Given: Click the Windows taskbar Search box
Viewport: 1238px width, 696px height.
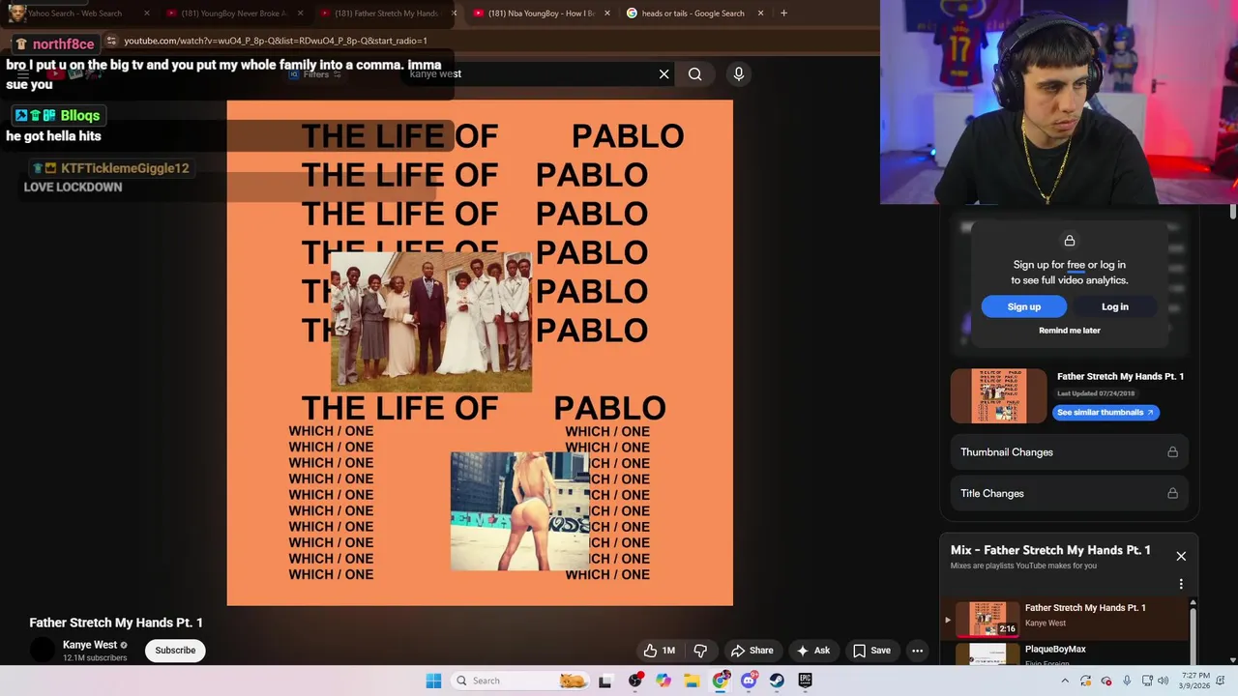Looking at the screenshot, I should 520,681.
